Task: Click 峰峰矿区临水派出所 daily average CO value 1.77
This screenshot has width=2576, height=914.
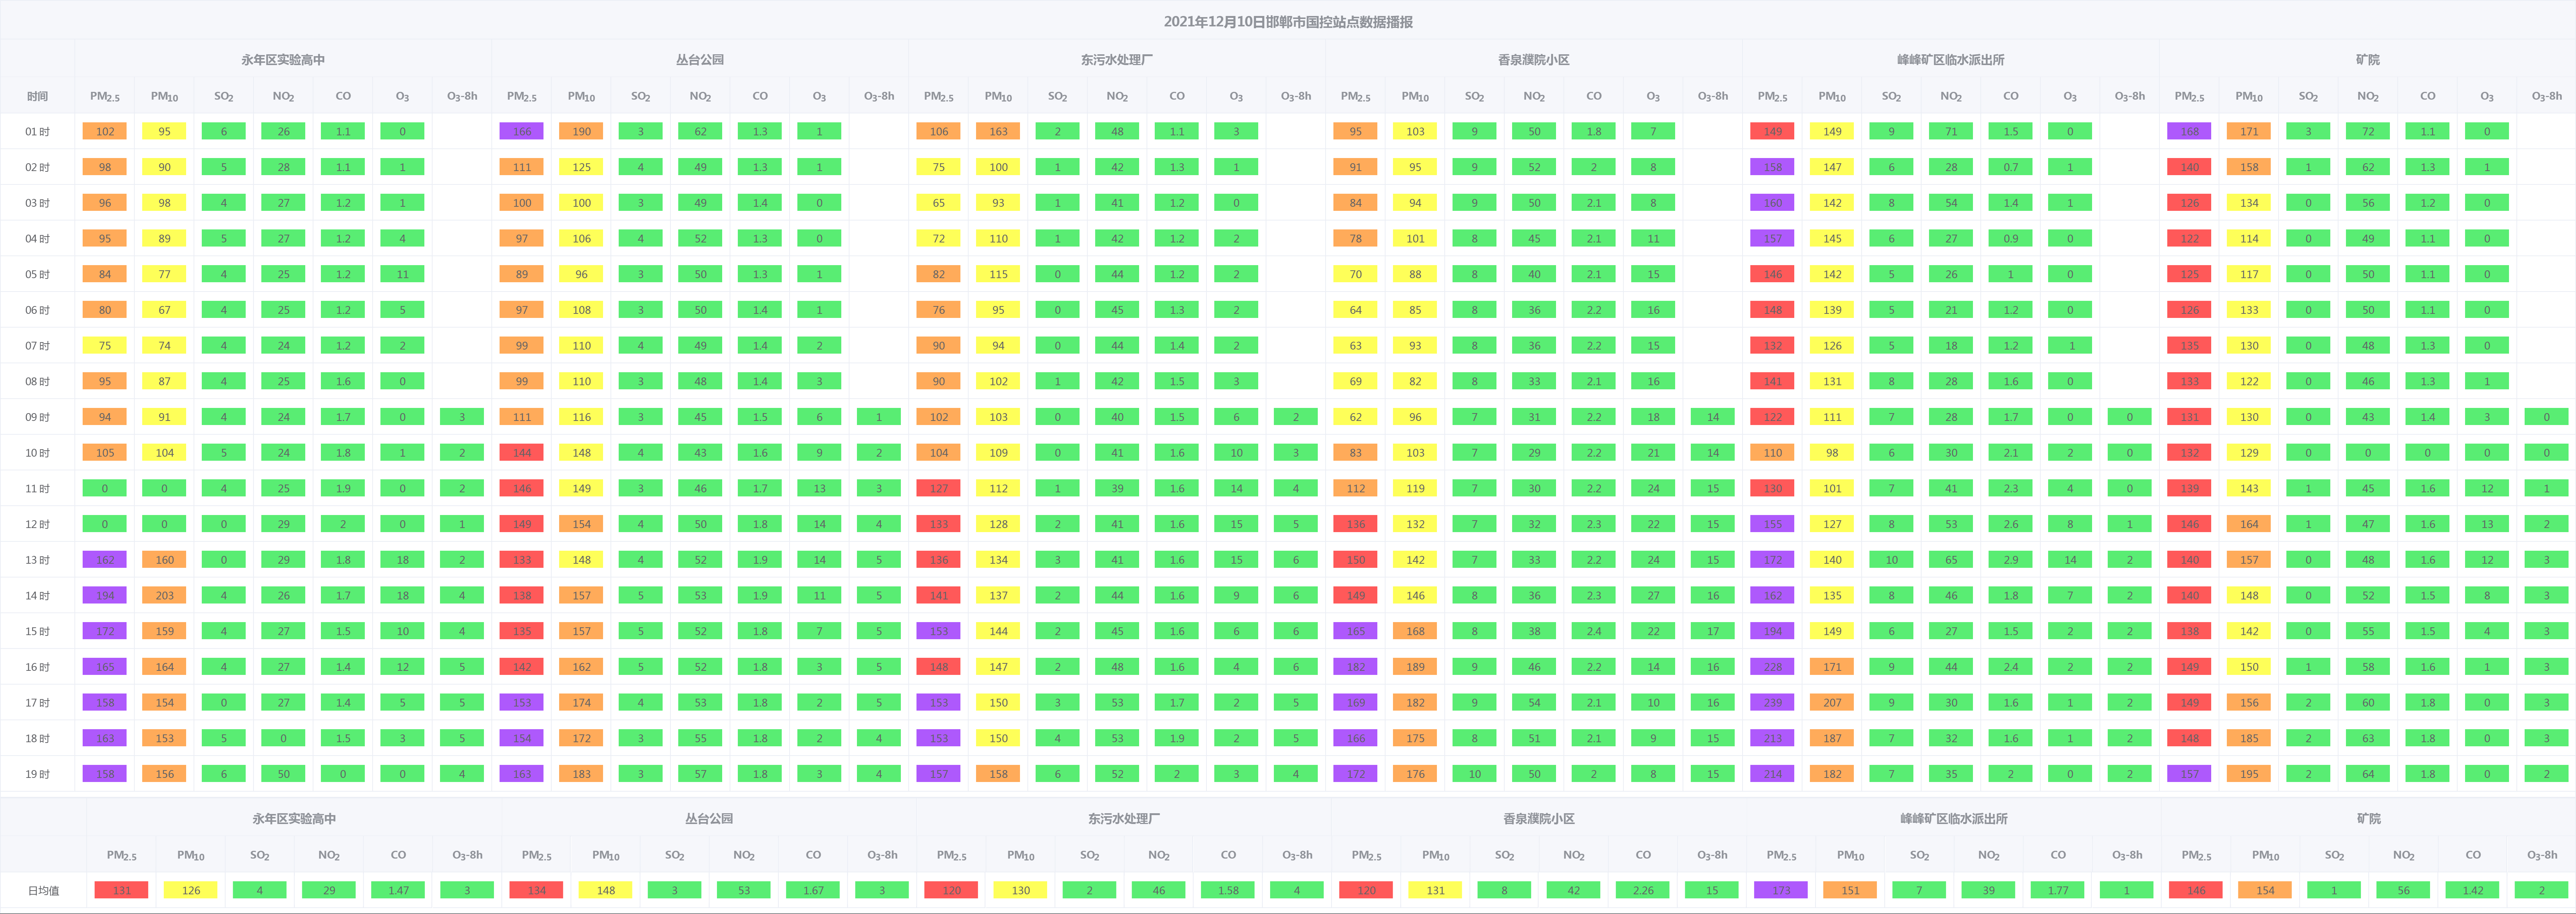Action: point(2058,890)
